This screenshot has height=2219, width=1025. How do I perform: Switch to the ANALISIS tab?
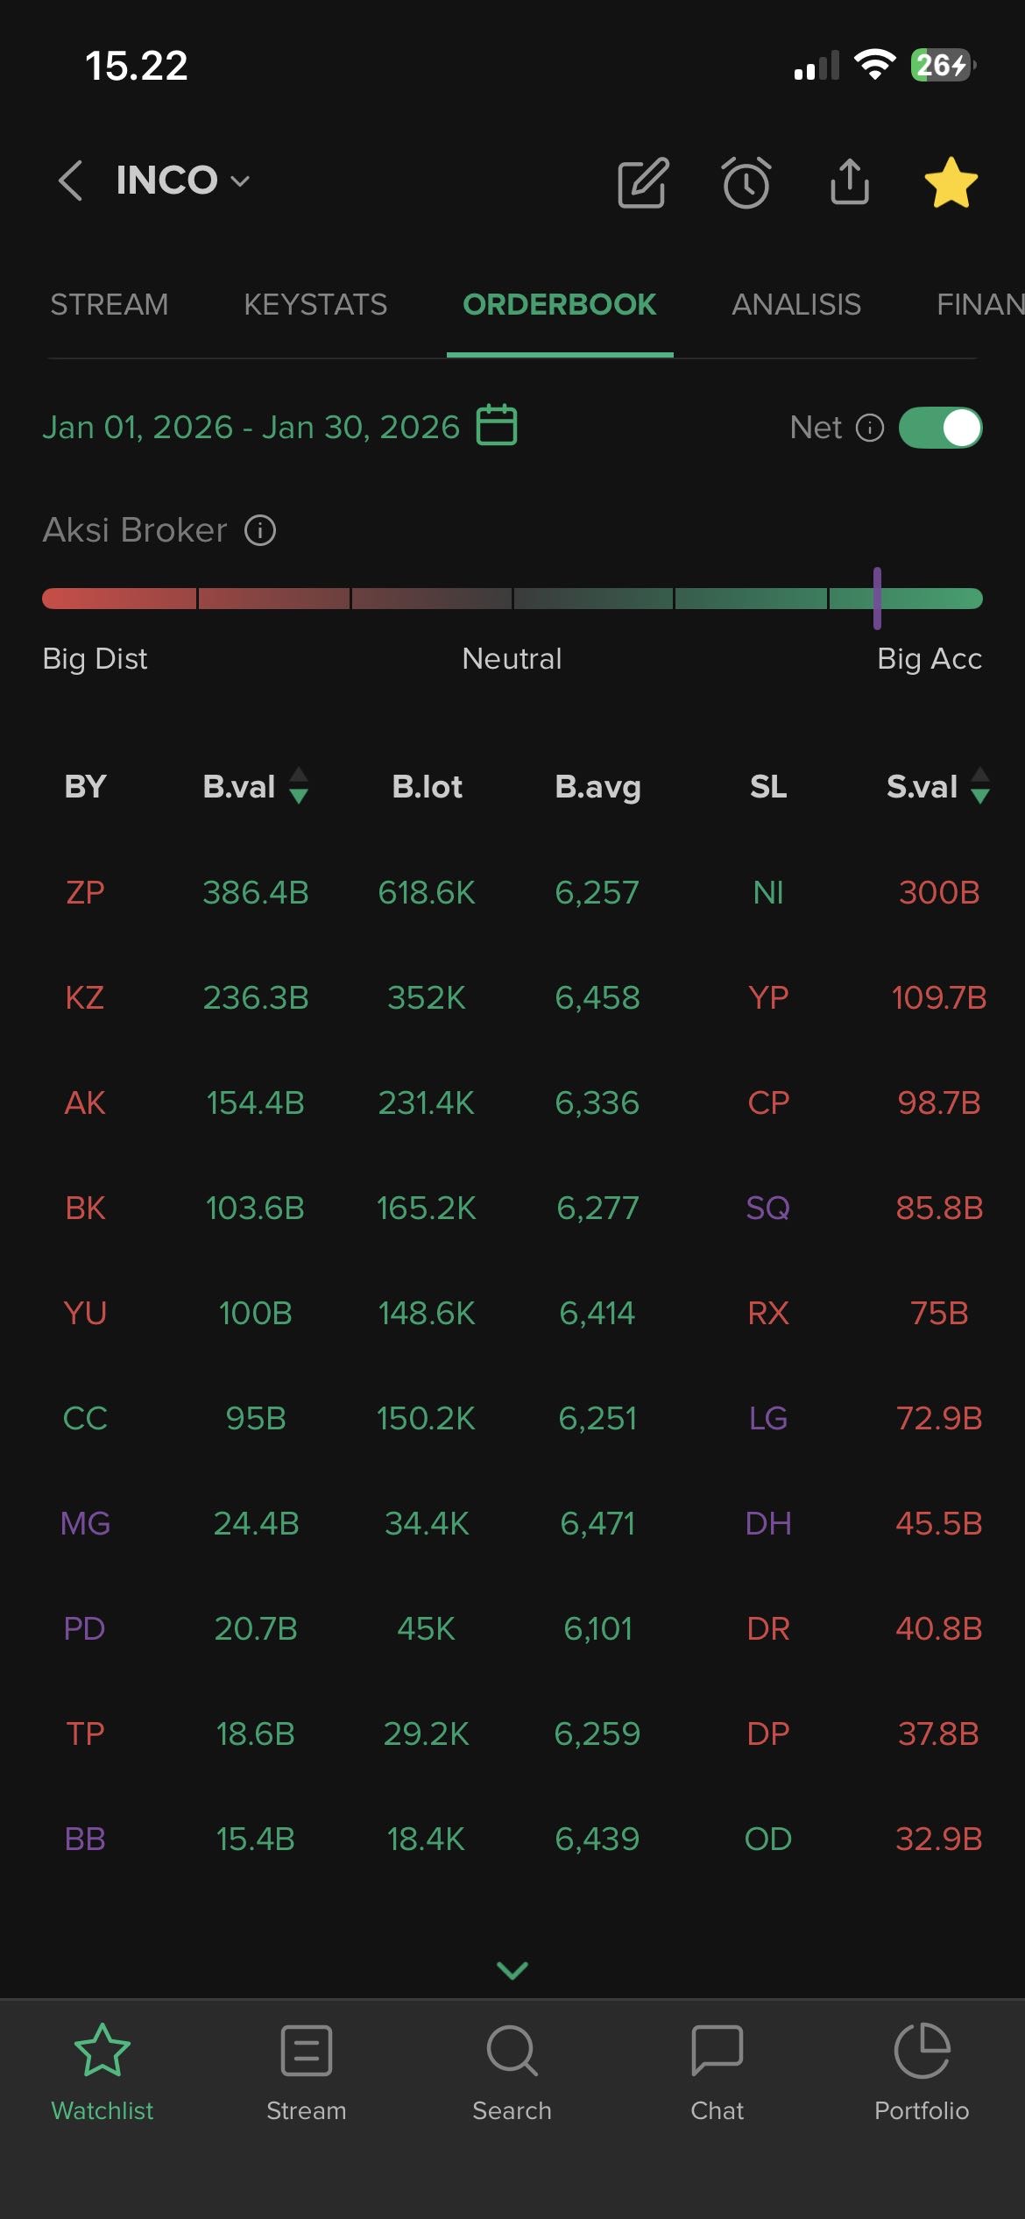point(796,304)
